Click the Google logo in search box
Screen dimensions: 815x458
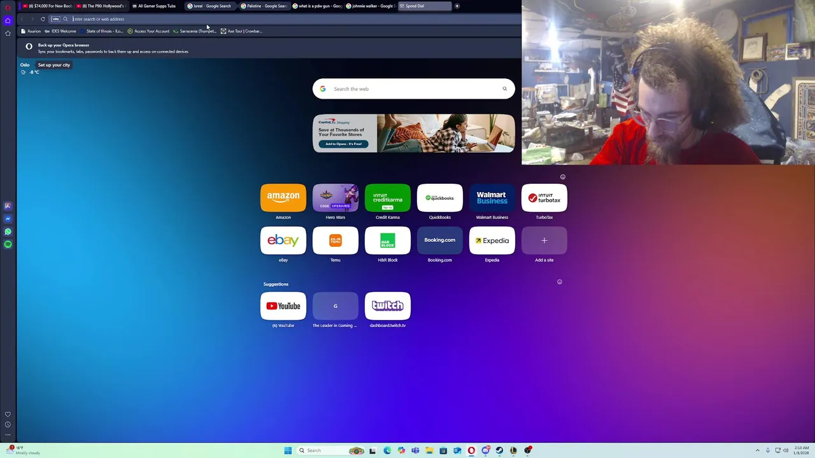coord(323,89)
